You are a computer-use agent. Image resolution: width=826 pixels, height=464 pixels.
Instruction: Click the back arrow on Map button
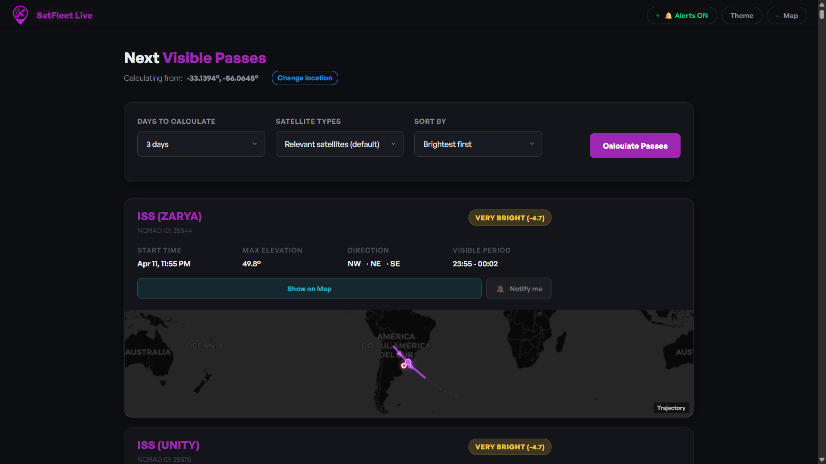click(x=778, y=16)
